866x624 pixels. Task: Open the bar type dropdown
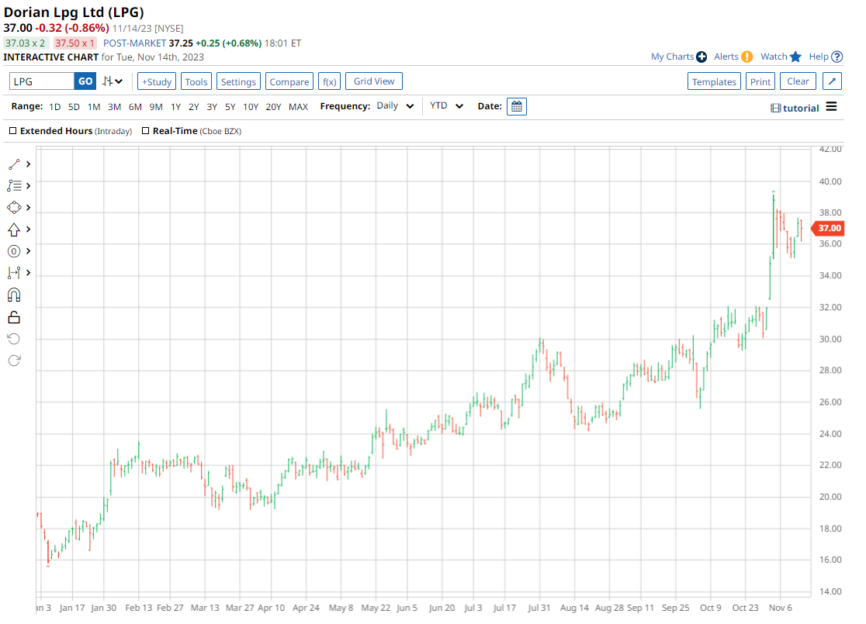pos(113,81)
